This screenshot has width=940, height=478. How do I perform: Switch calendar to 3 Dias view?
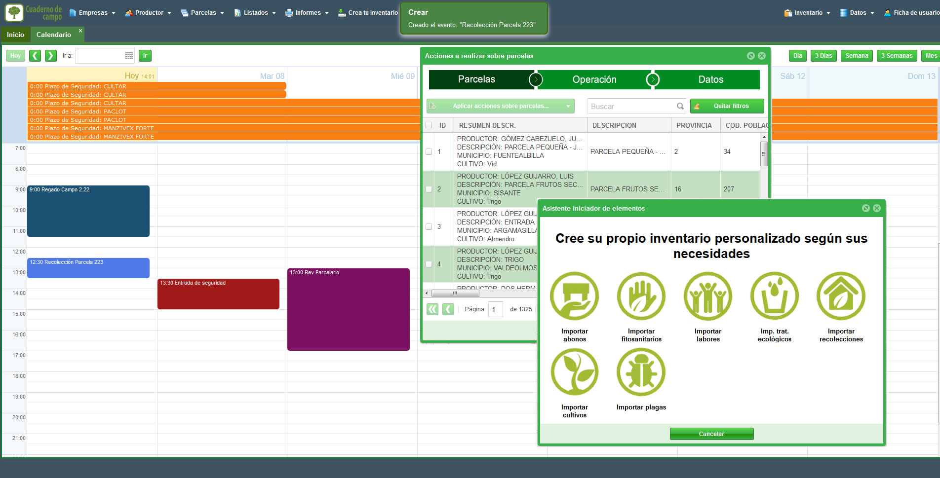click(823, 56)
